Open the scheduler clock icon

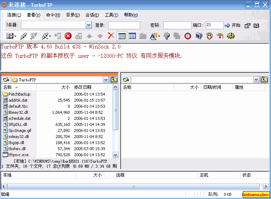pyautogui.click(x=188, y=36)
